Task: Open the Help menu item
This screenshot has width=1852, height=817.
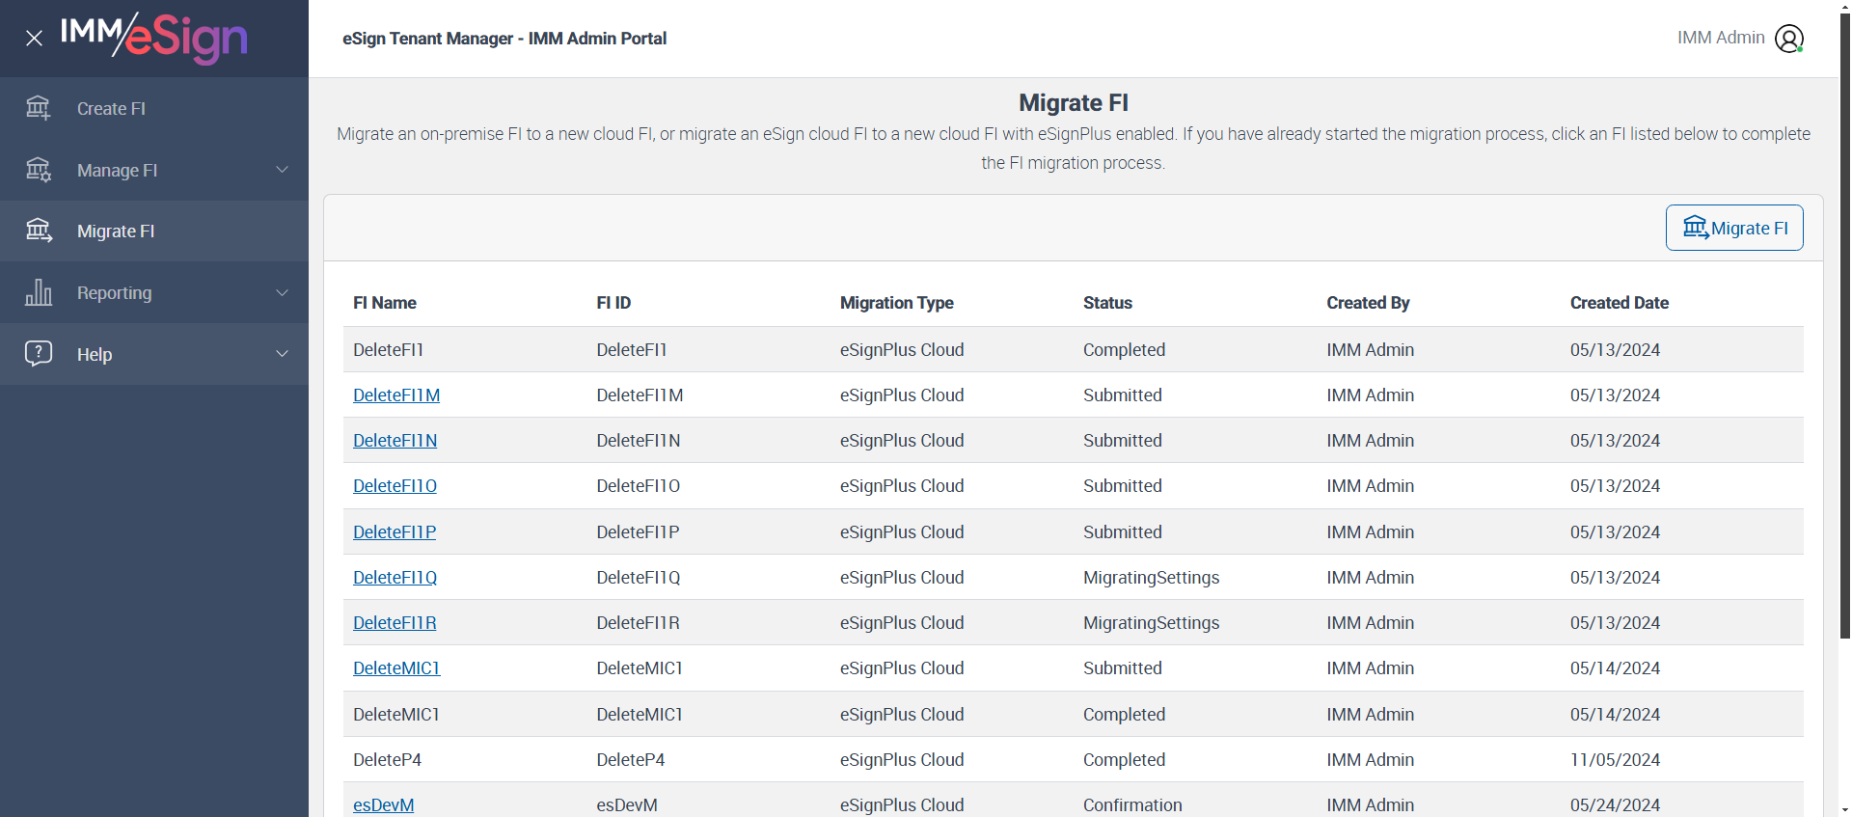Action: 154,354
